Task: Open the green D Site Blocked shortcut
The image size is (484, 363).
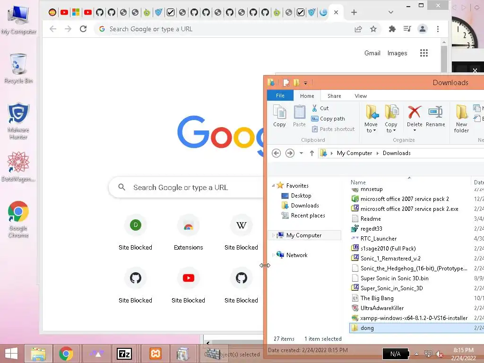Action: [x=136, y=232]
